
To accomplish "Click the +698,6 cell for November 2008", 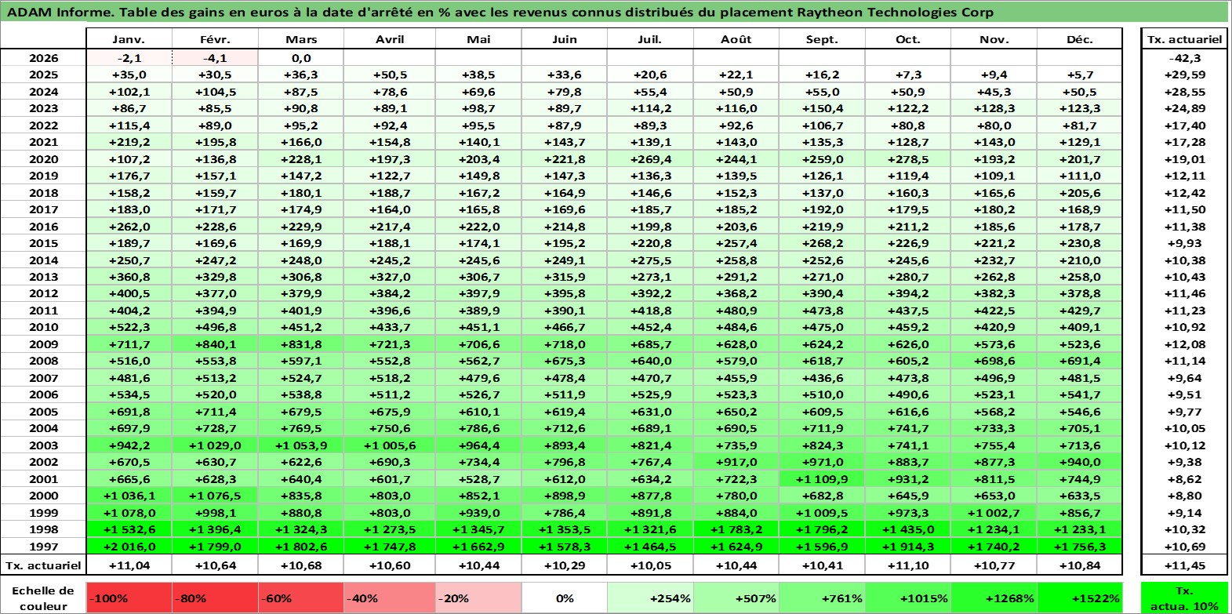I will coord(994,361).
